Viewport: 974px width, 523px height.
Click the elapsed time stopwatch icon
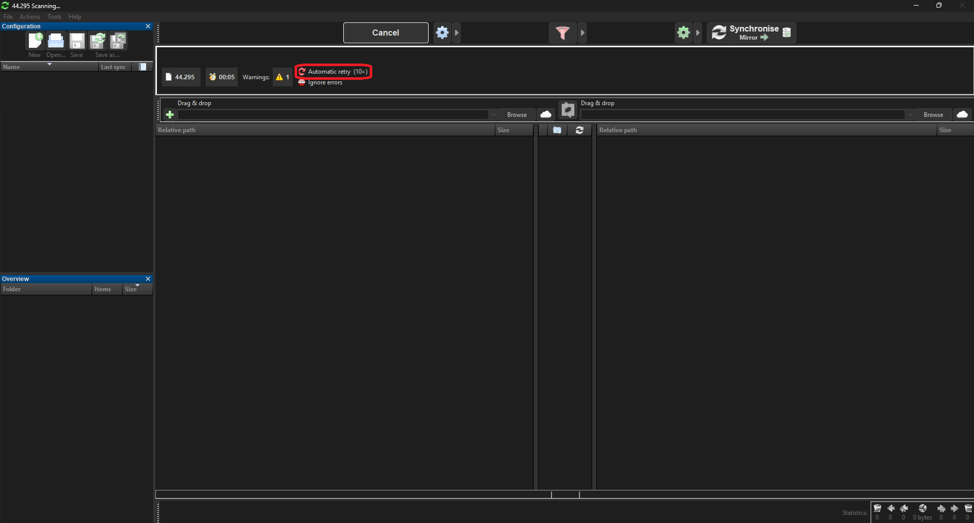(212, 77)
